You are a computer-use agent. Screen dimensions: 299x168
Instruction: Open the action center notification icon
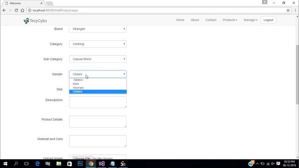(278, 164)
